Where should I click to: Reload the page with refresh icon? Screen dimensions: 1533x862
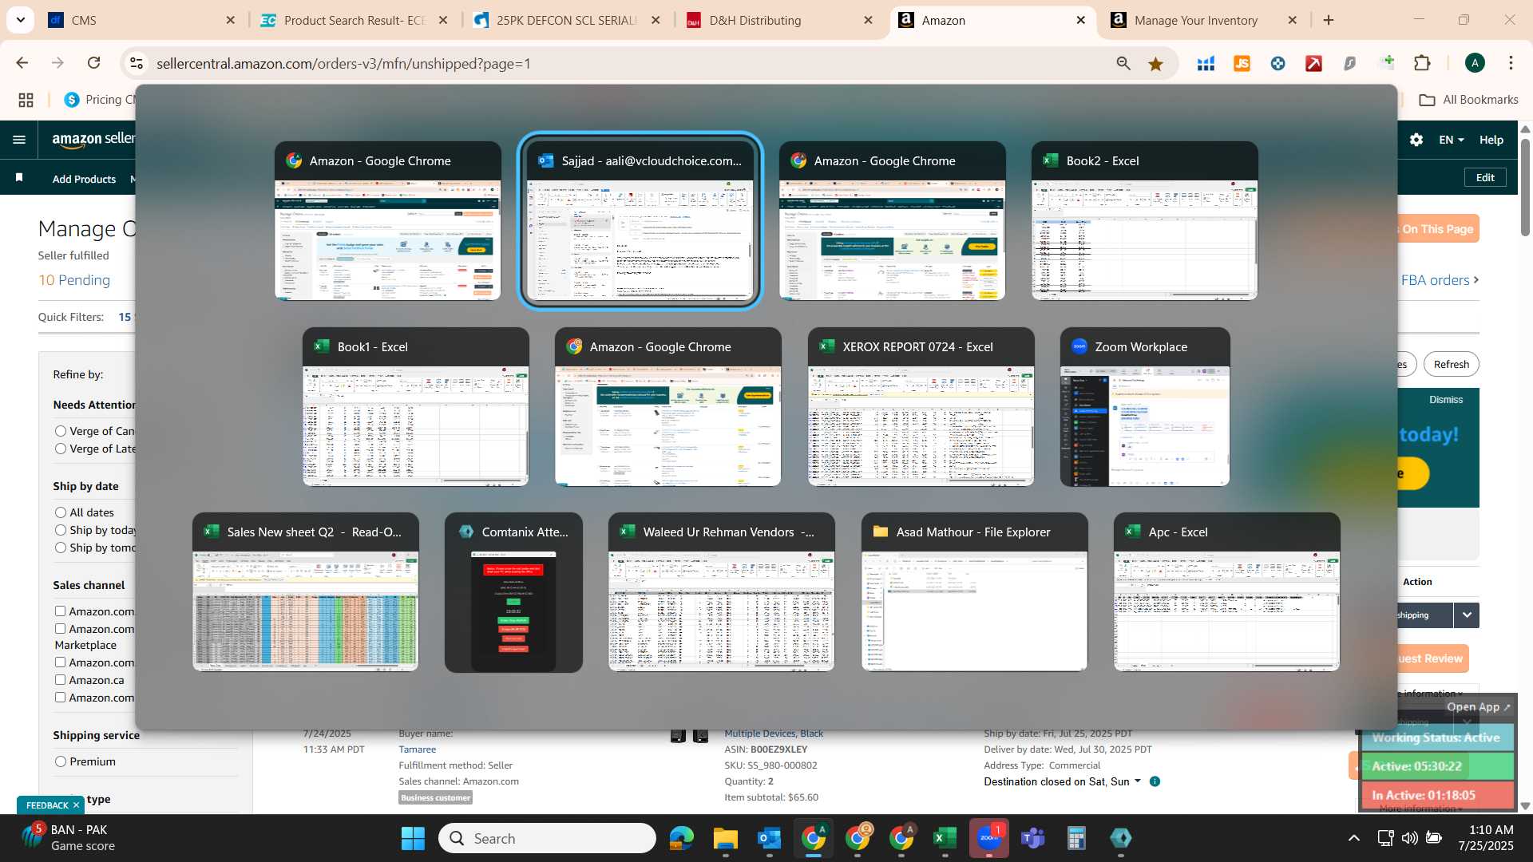(93, 63)
